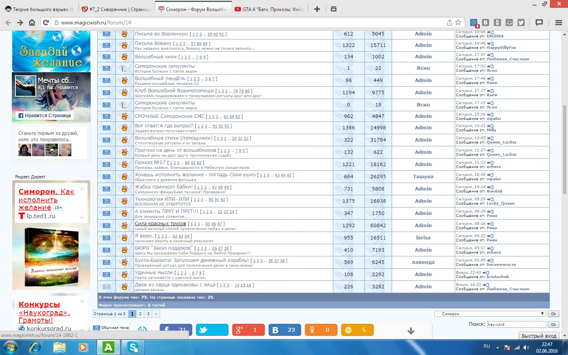Open the Симорон forum jump dropdown
568x355 pixels.
click(x=490, y=314)
